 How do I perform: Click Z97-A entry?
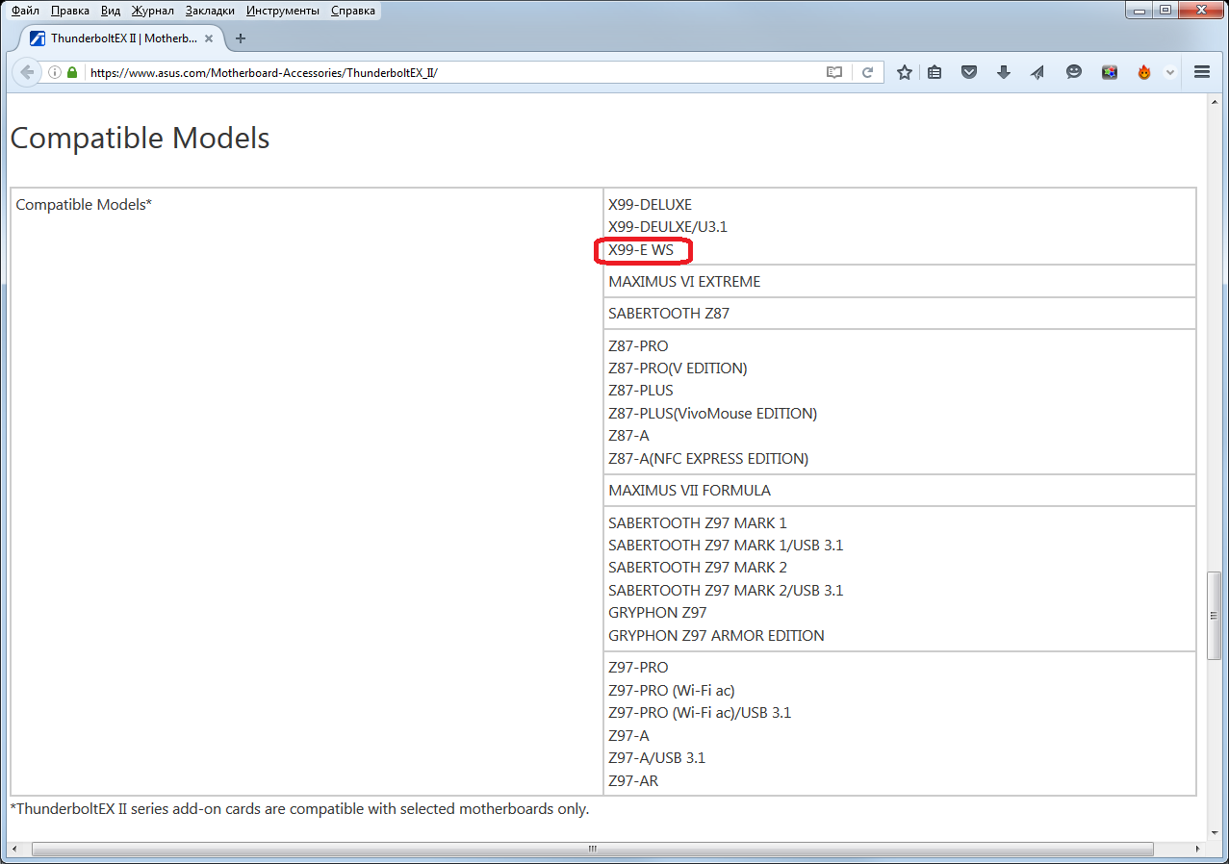(628, 736)
